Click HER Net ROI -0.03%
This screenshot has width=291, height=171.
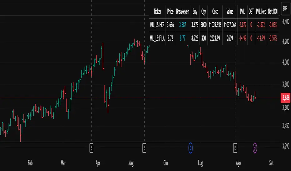273,25
